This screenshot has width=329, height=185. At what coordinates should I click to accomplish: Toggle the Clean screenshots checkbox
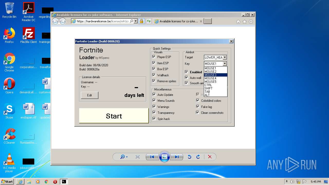(198, 113)
